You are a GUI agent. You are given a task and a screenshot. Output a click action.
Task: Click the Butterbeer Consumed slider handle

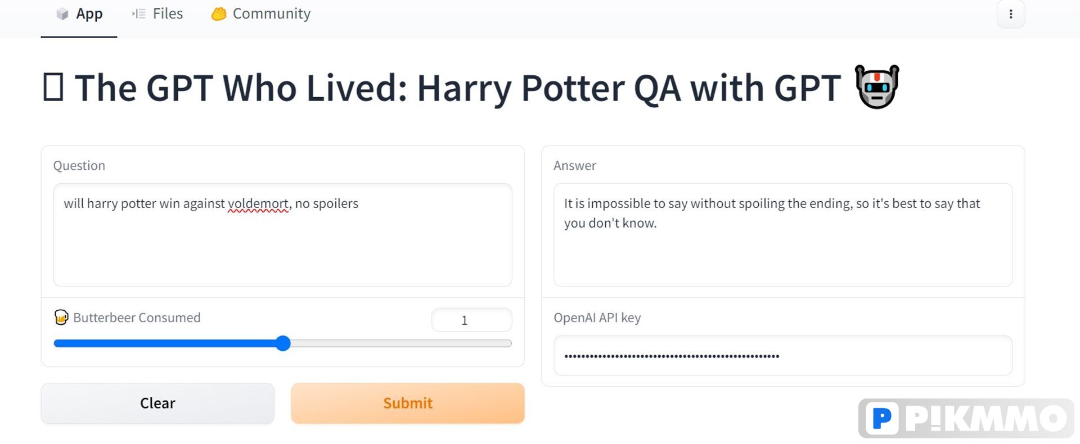pyautogui.click(x=283, y=343)
